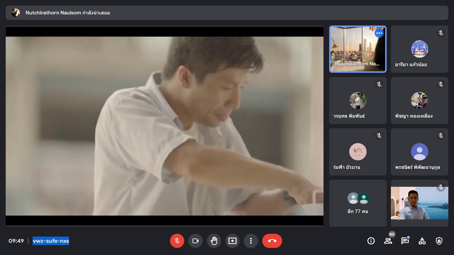
Task: Open the activities panel
Action: point(422,241)
